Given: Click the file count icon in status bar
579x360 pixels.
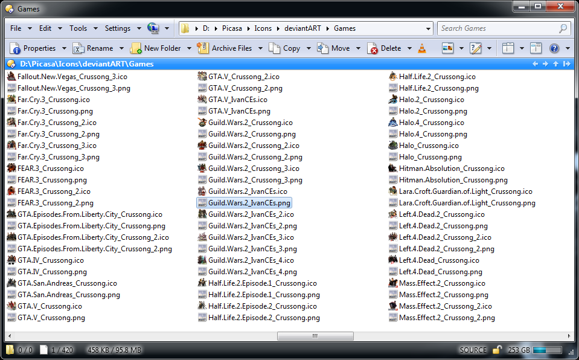Looking at the screenshot, I should pyautogui.click(x=43, y=350).
